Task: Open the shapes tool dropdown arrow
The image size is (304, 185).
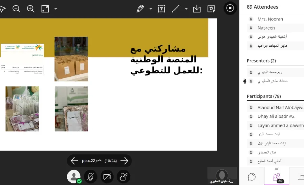Action: pyautogui.click(x=186, y=9)
